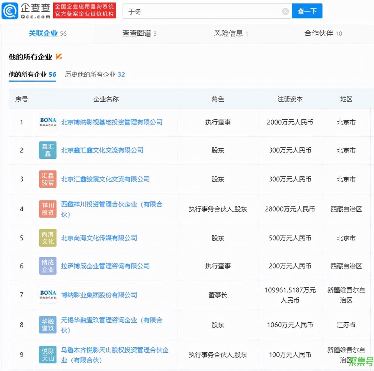Open 北京尚海文化传媒有限公司 company link
The height and width of the screenshot is (371, 374).
point(99,238)
